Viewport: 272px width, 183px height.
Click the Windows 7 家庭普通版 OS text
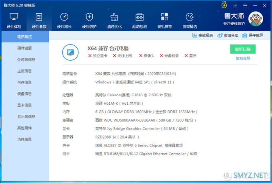pos(135,82)
